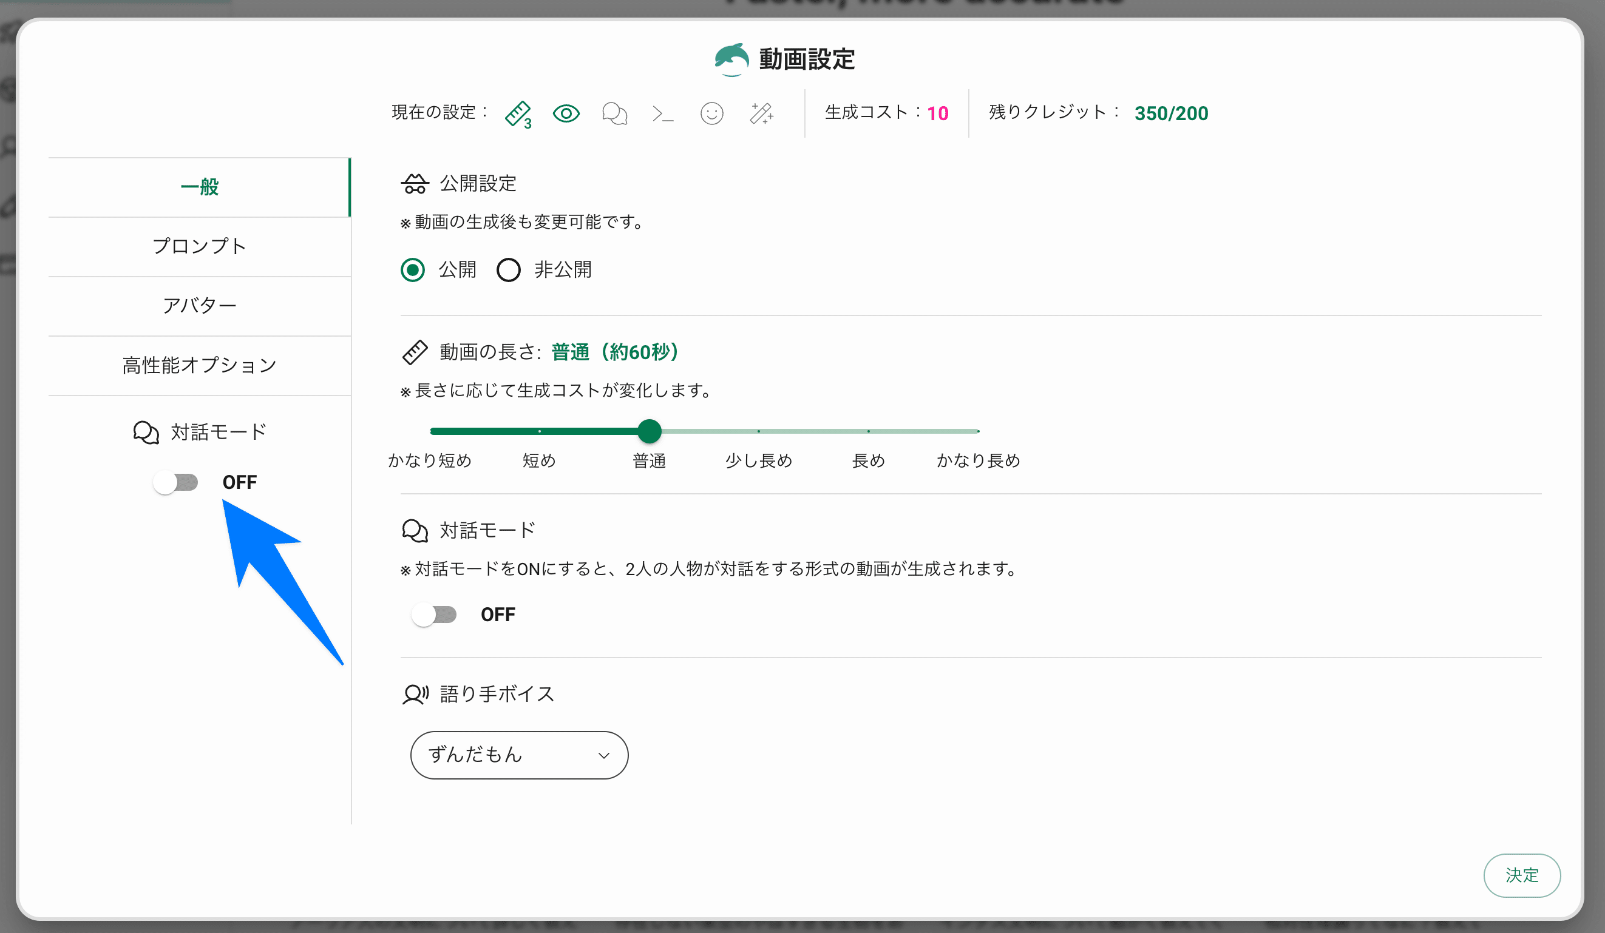Go to the 高性能オプション tab
The width and height of the screenshot is (1605, 933).
[199, 365]
